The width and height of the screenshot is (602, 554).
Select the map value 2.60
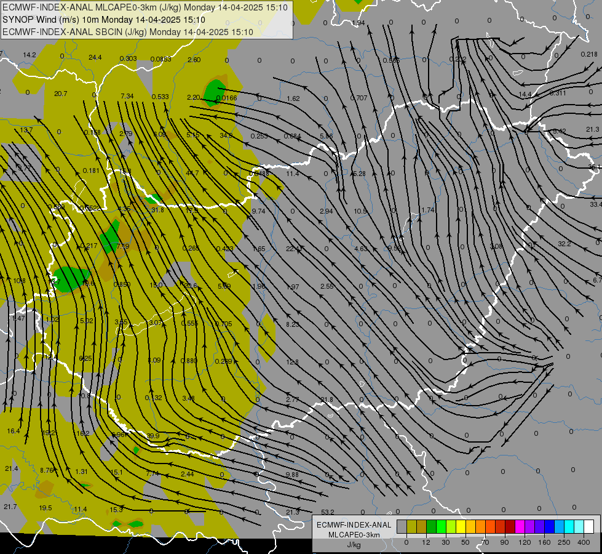click(194, 60)
